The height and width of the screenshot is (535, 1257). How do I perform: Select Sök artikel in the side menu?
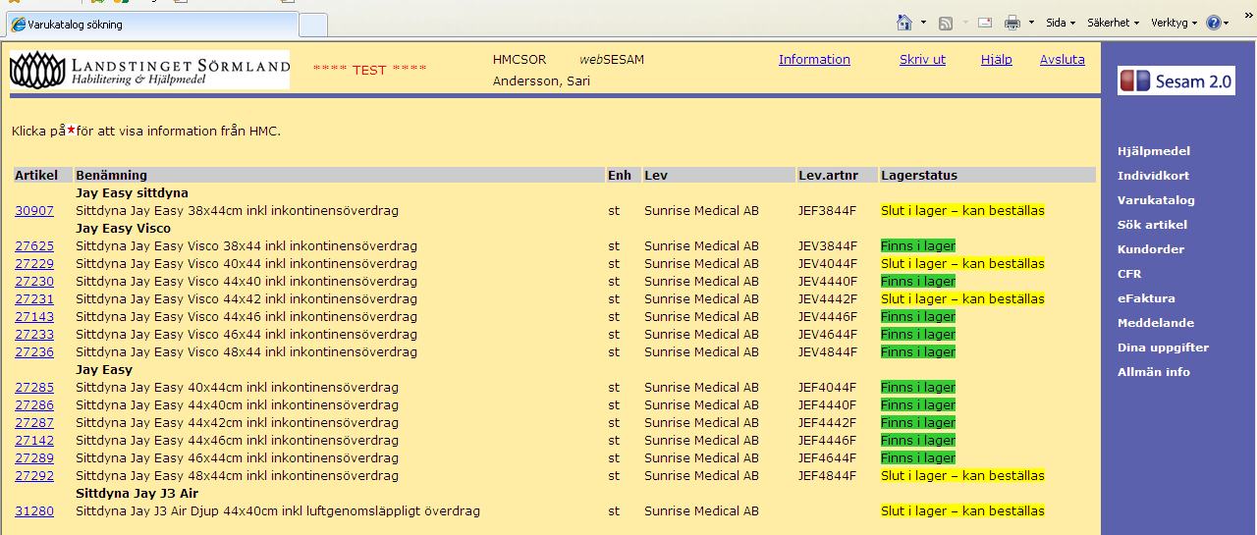click(x=1152, y=225)
